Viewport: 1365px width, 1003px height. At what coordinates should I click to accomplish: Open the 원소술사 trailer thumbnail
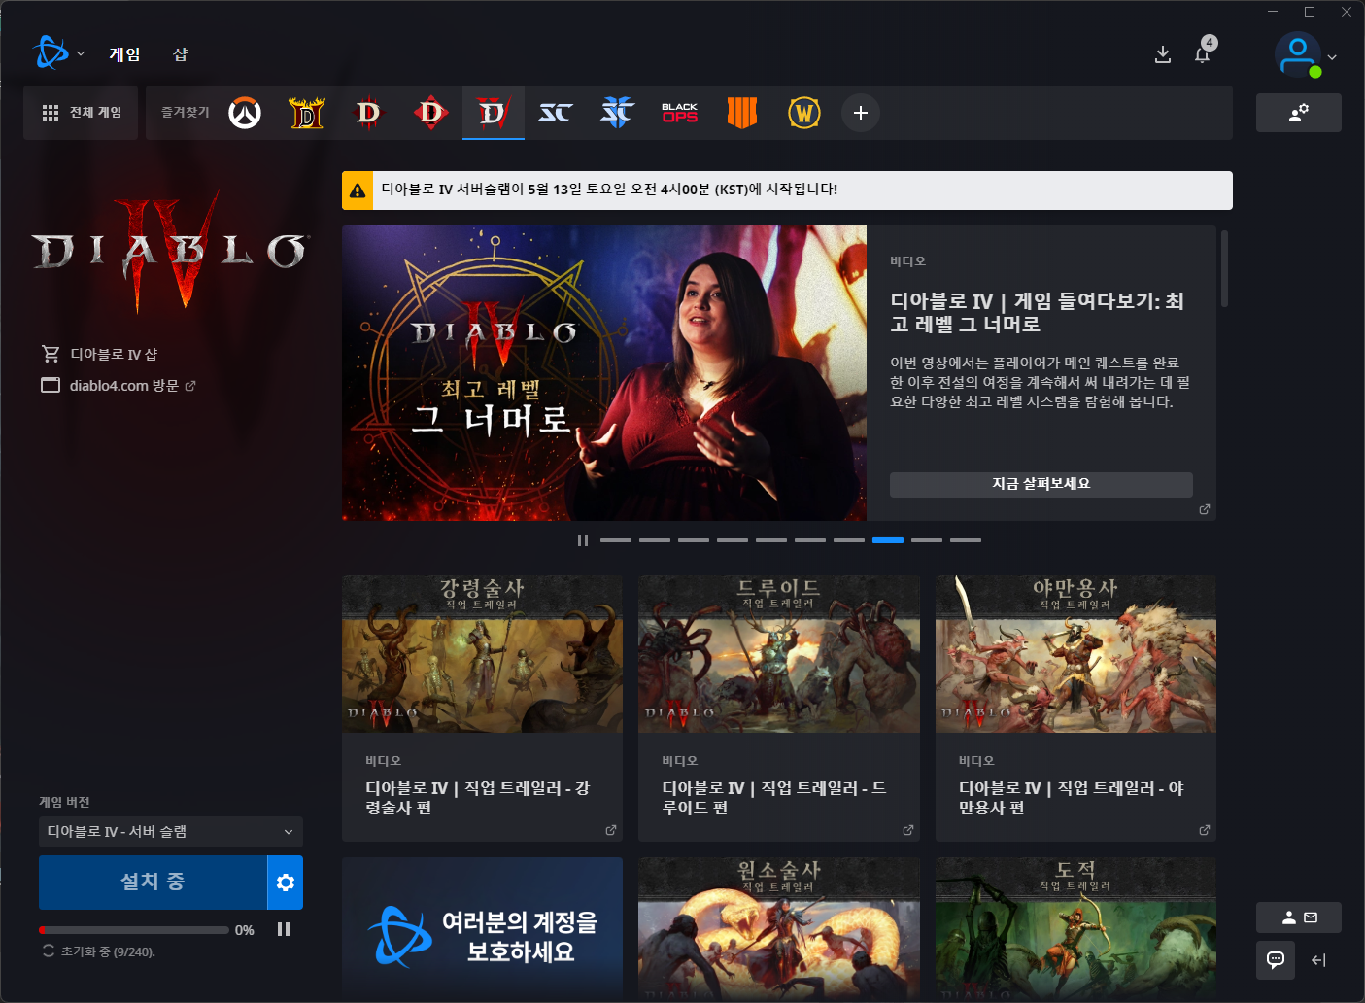point(779,929)
